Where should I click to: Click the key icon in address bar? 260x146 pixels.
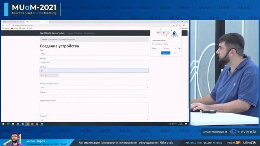[x=173, y=25]
